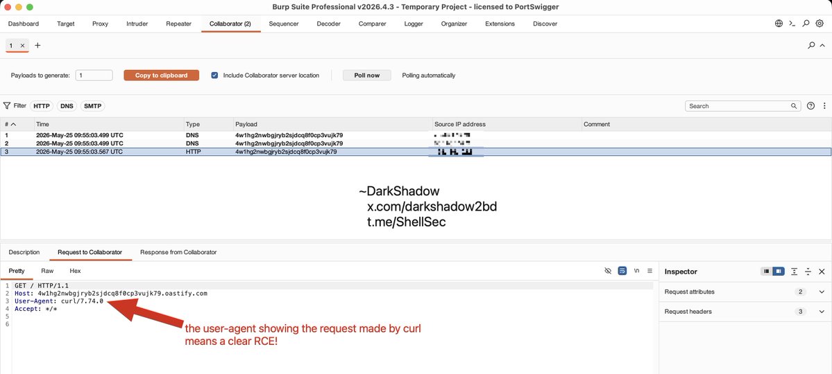Image resolution: width=832 pixels, height=374 pixels.
Task: Click the User-Agent curl/7.74.0 line
Action: (59, 301)
